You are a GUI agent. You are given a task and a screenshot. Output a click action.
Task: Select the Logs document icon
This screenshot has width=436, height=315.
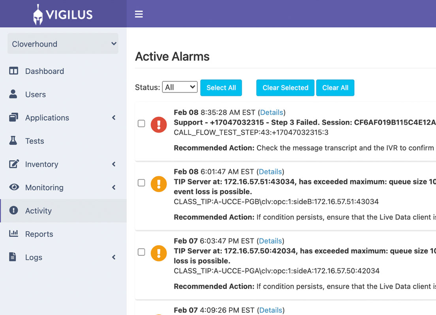point(14,257)
